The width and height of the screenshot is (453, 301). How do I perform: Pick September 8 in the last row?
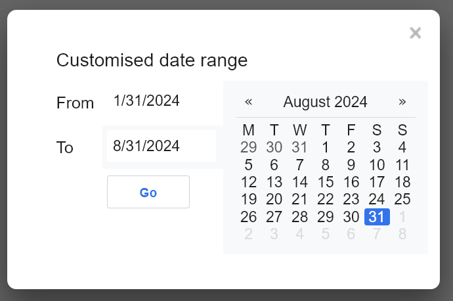402,234
